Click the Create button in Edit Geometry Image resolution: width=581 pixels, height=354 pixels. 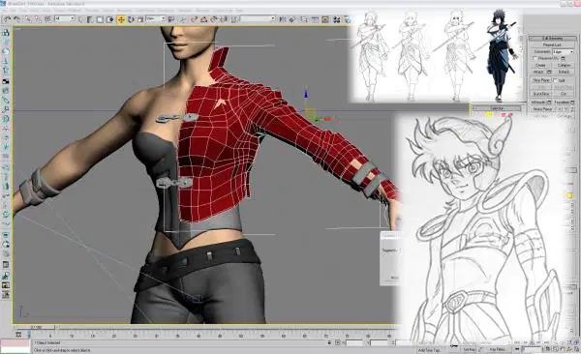tap(541, 65)
